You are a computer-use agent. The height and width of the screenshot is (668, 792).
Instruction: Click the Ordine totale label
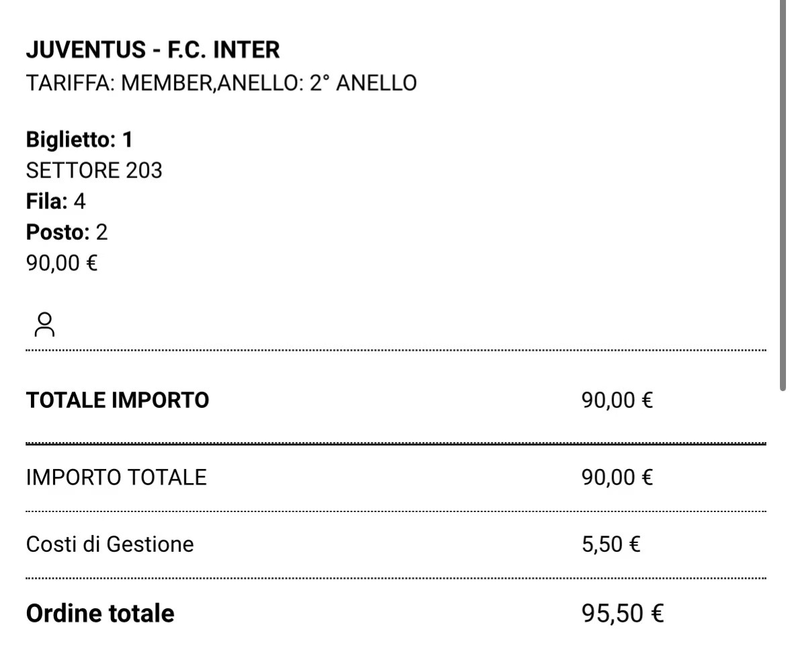coord(100,614)
